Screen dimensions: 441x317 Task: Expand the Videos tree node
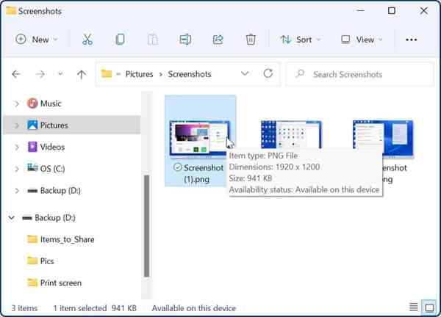pos(17,147)
